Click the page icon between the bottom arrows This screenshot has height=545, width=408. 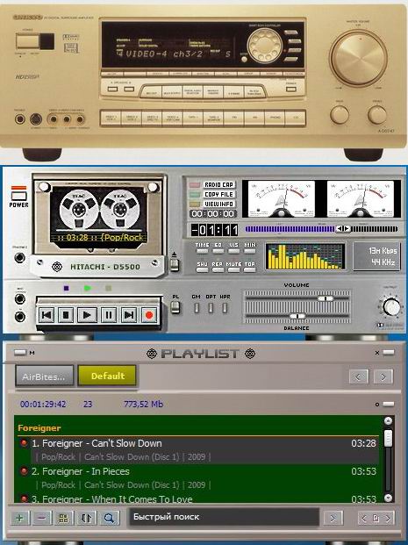point(376,519)
